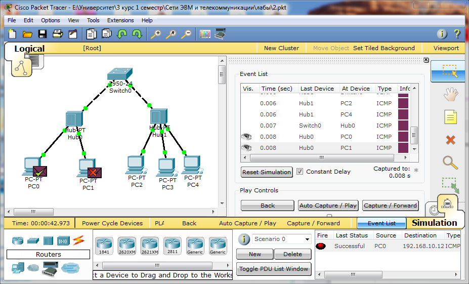Undo with the left green arrow icon
The height and width of the screenshot is (284, 469).
tap(122, 34)
